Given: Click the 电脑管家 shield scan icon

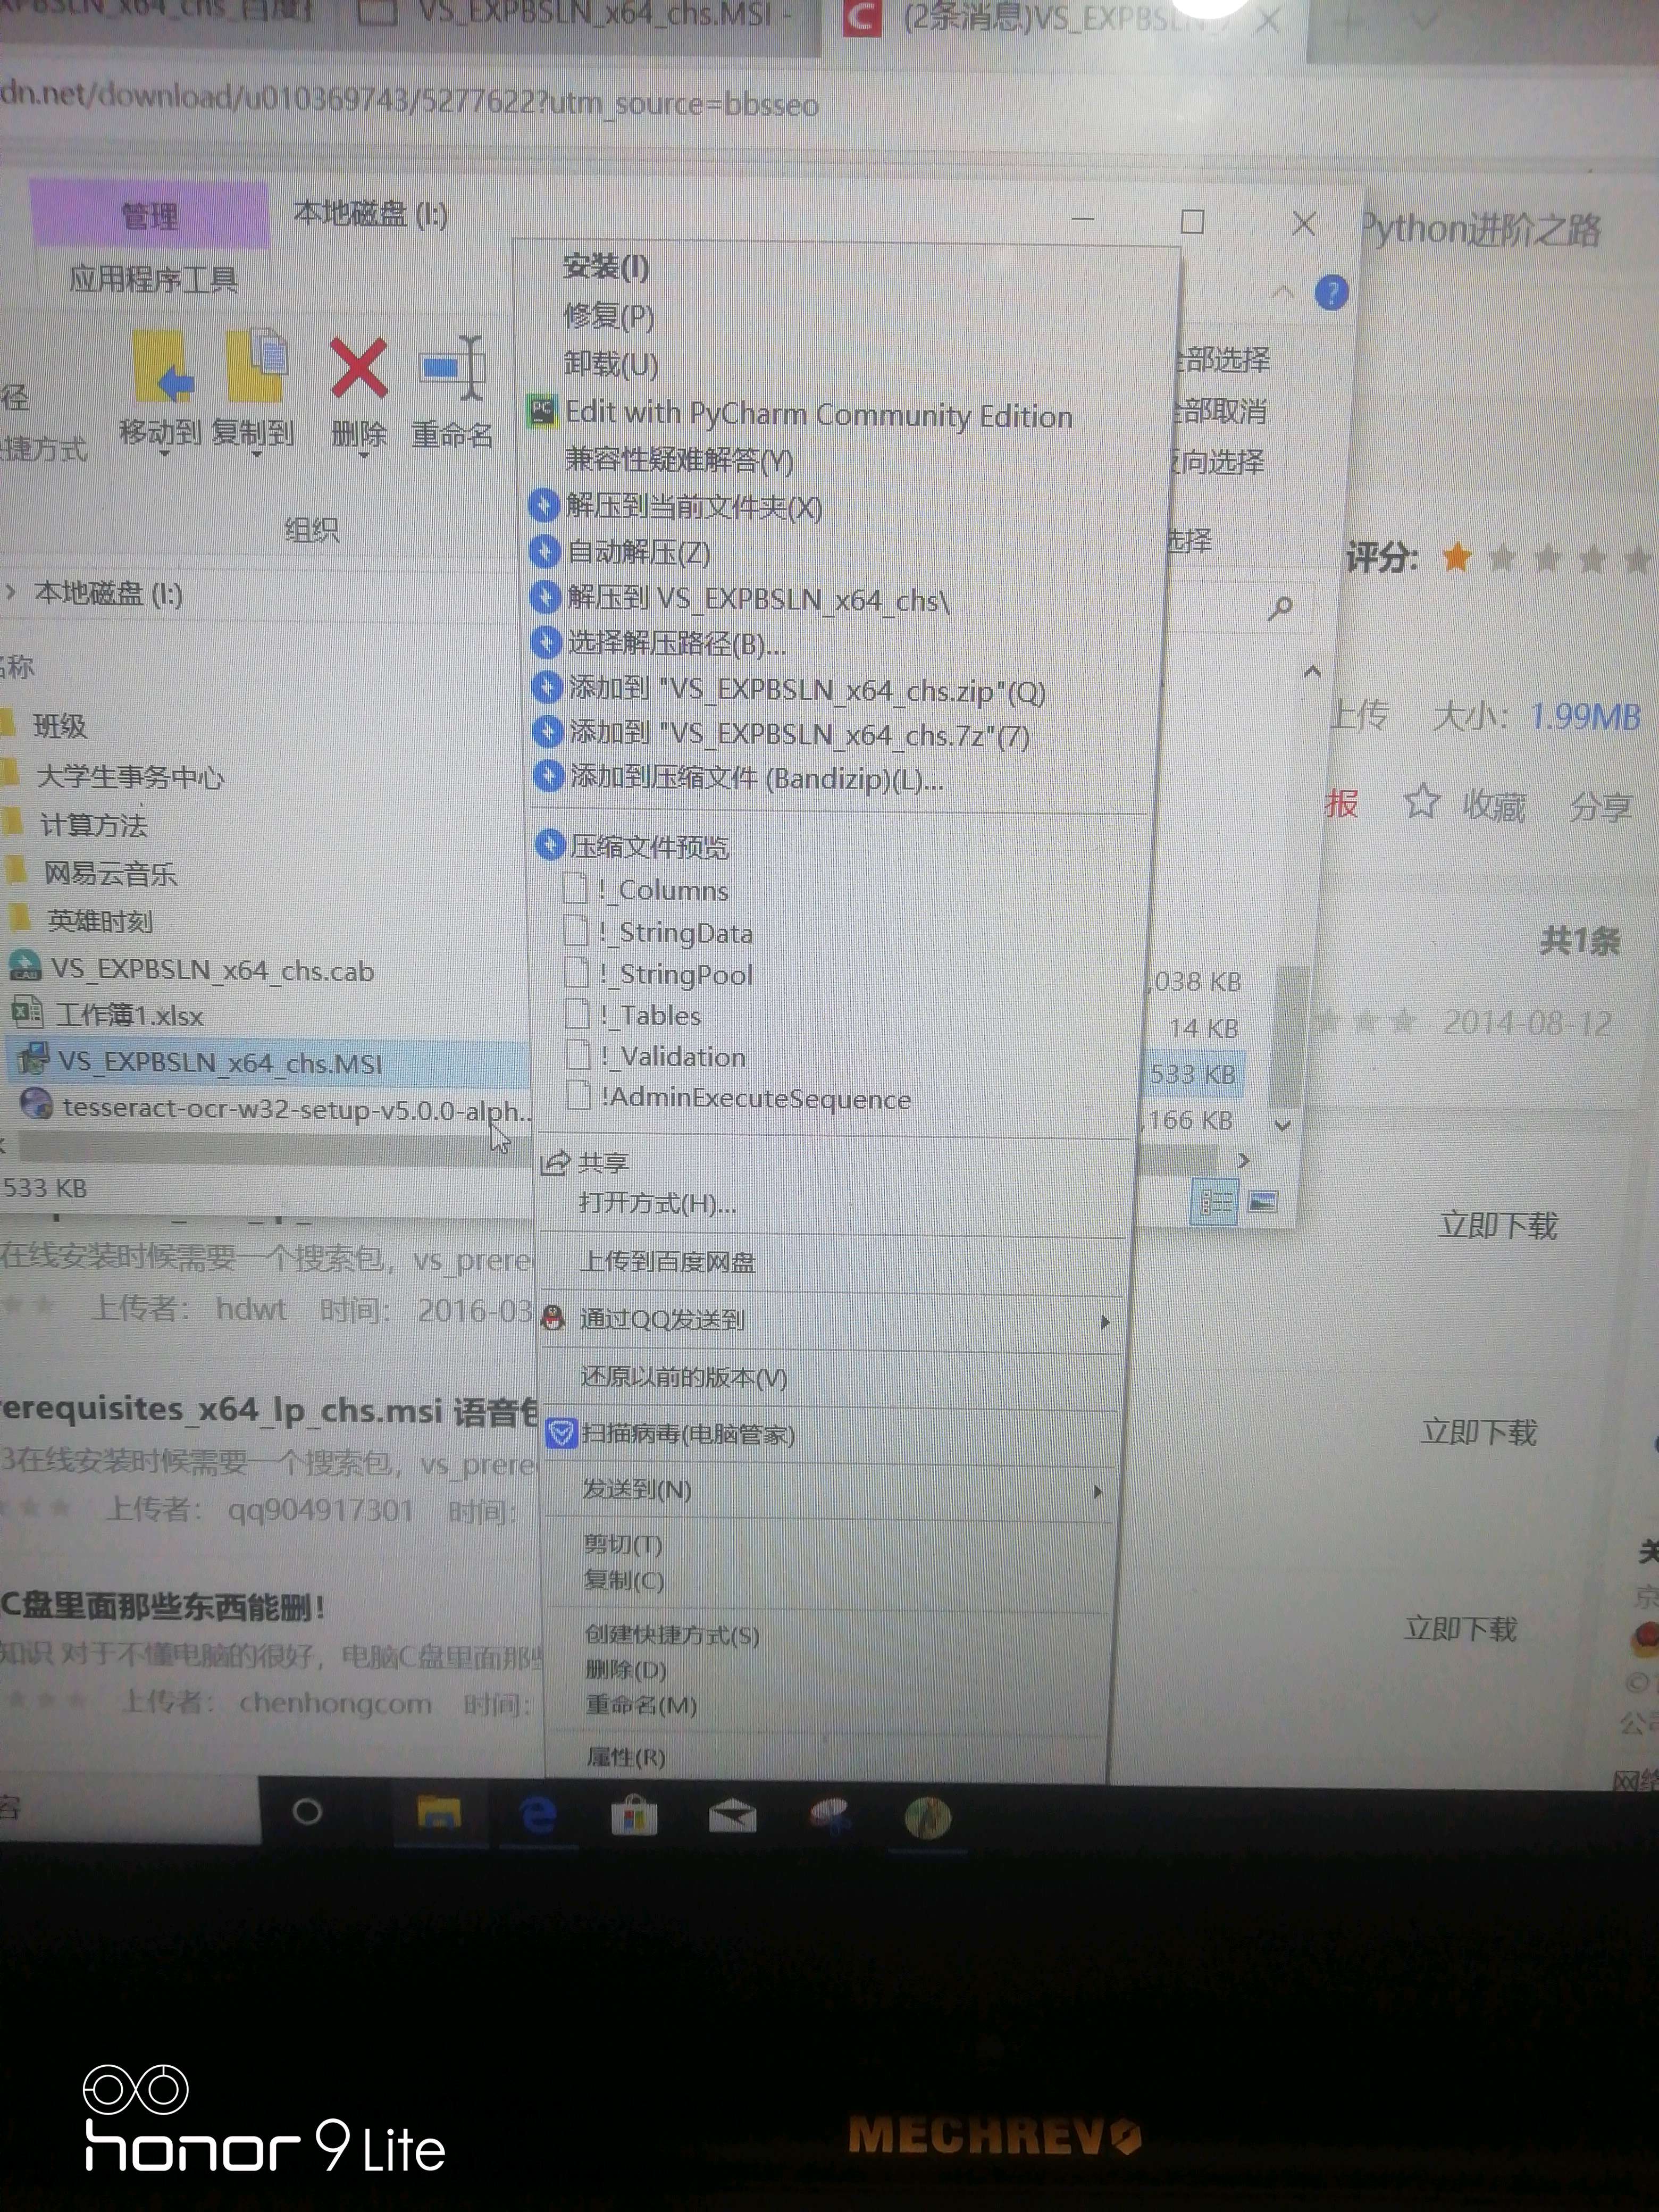Looking at the screenshot, I should click(x=561, y=1433).
